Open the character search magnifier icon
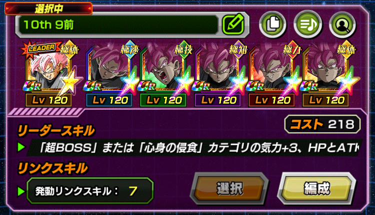The image size is (375, 215). click(342, 24)
